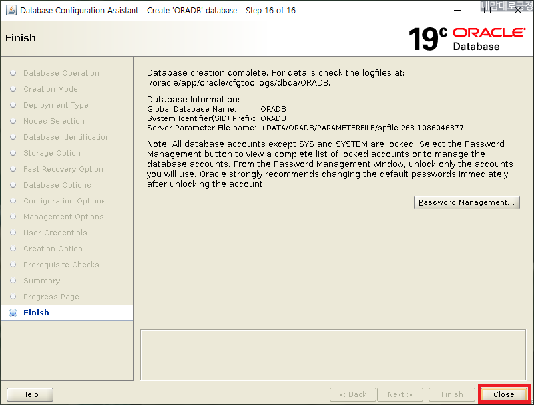Click the Oracle 19c Database logo
This screenshot has height=405, width=534.
[x=467, y=39]
